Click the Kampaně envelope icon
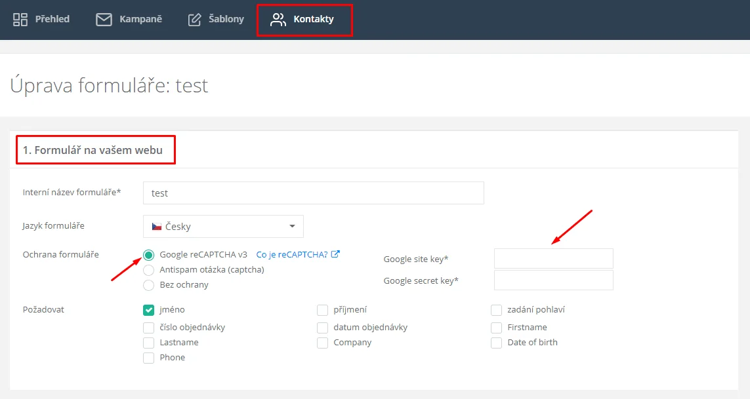 [104, 20]
